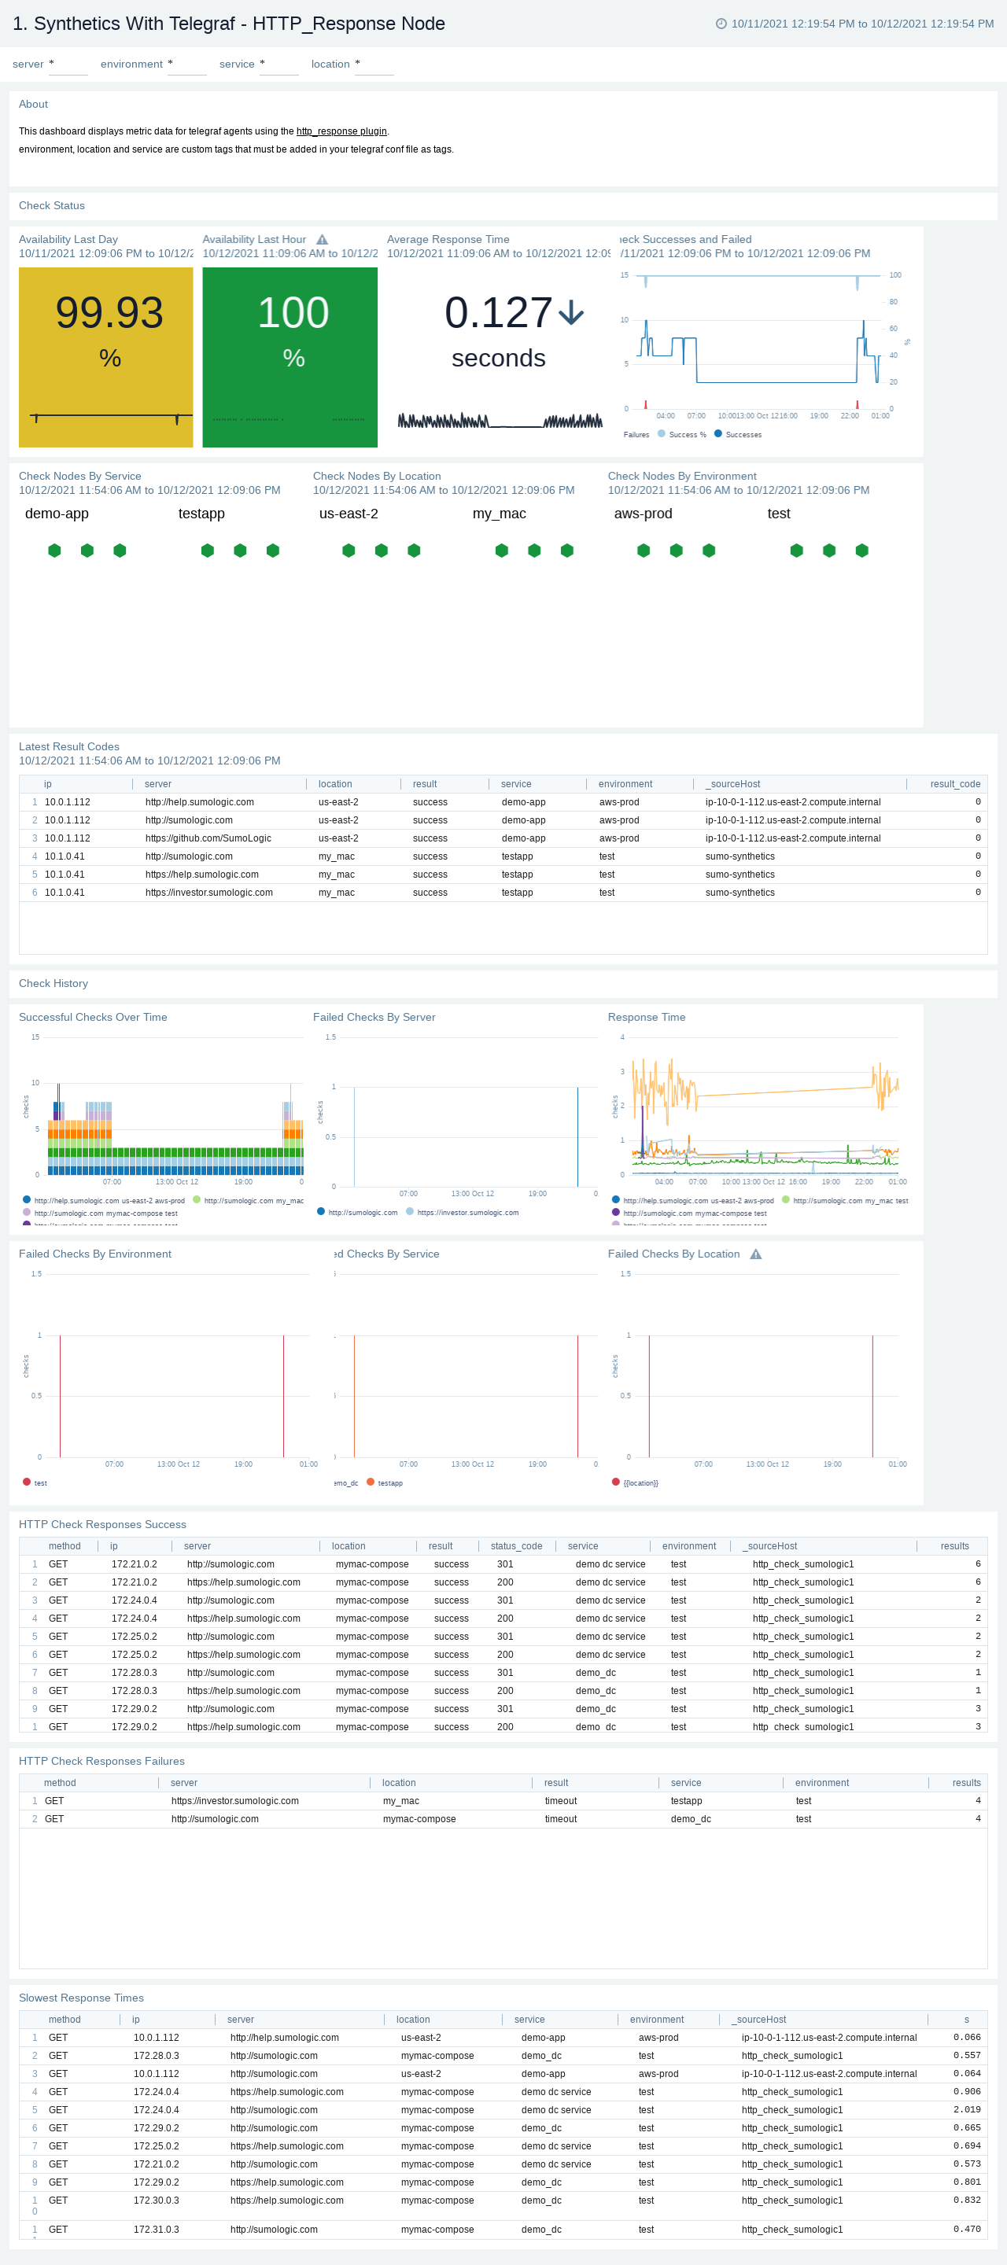Open the Check Nodes By Location panel title
The height and width of the screenshot is (2265, 1007).
378,476
